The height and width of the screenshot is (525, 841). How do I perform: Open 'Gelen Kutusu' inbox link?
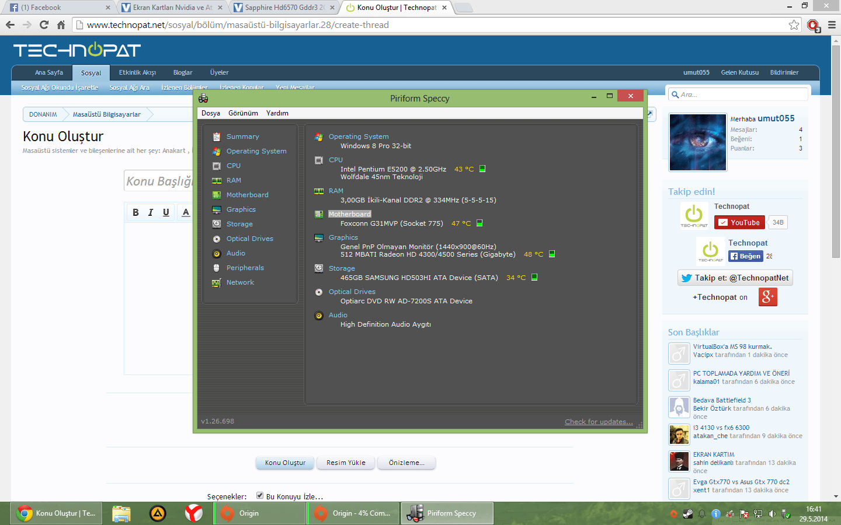tap(740, 72)
